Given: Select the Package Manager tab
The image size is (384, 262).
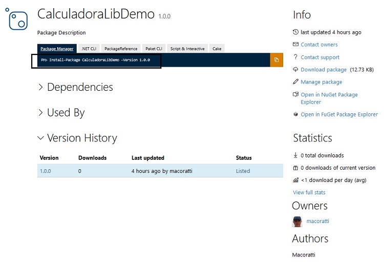Looking at the screenshot, I should point(57,49).
